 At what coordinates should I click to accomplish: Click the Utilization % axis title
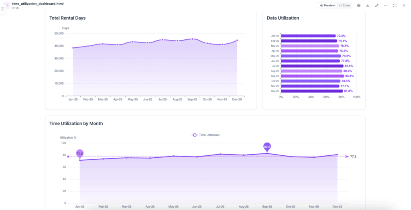[x=68, y=138]
